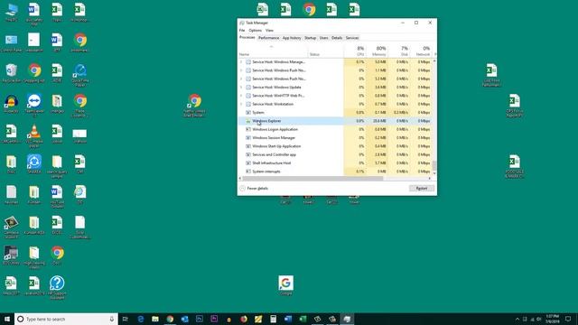The width and height of the screenshot is (578, 325).
Task: Open the File menu in Task Manager
Action: (242, 30)
